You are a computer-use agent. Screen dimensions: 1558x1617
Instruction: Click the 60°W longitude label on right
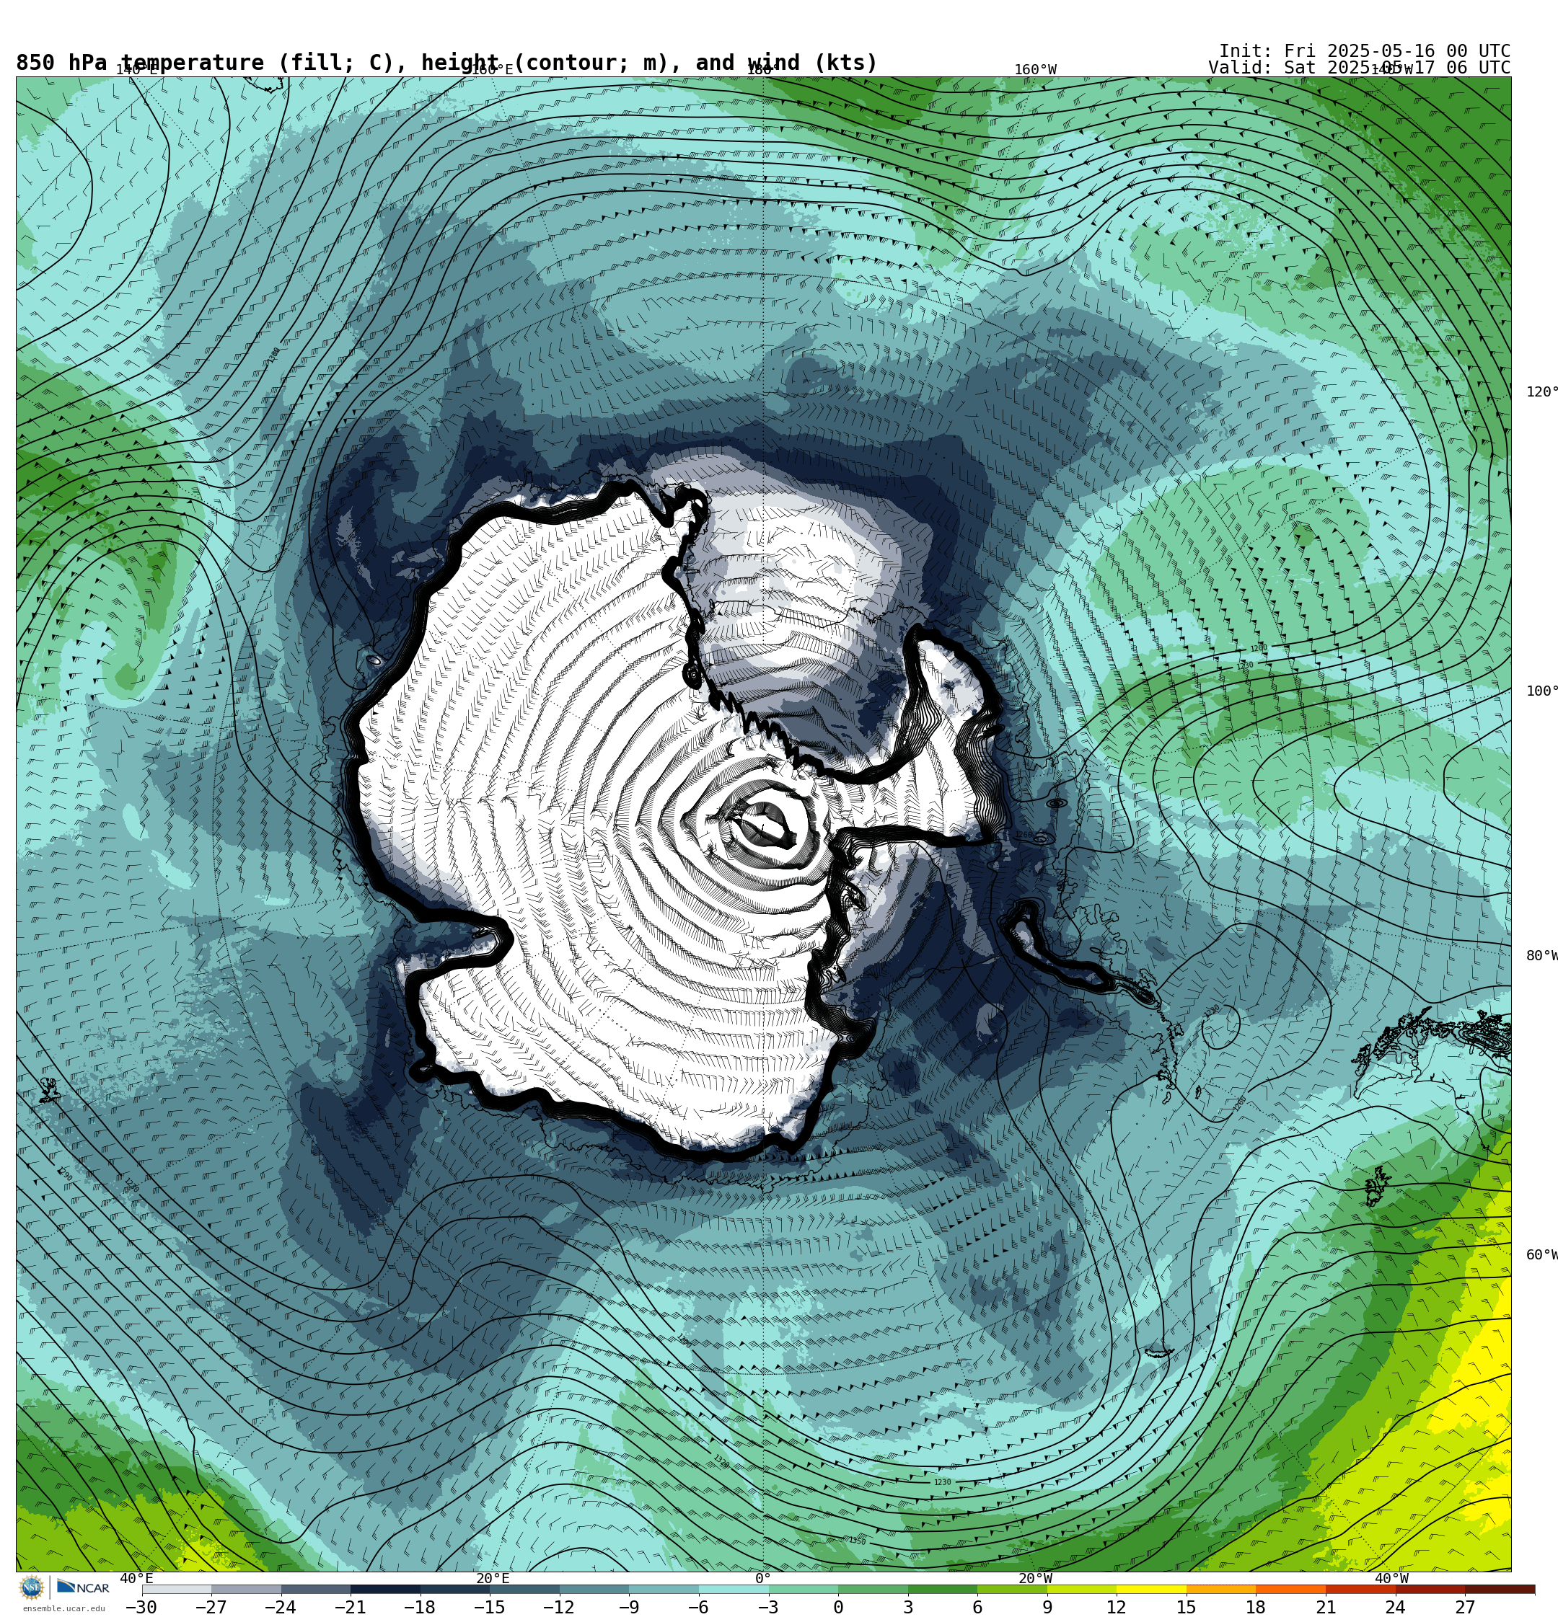(1541, 1255)
